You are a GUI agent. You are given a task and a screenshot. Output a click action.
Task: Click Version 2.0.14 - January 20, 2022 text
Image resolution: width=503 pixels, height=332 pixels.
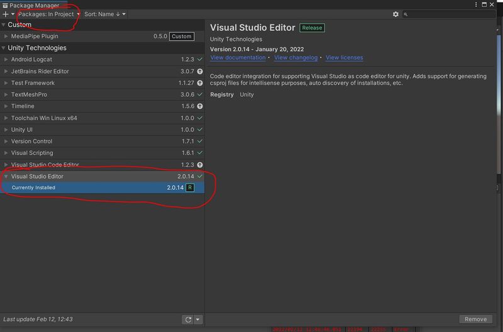(257, 50)
